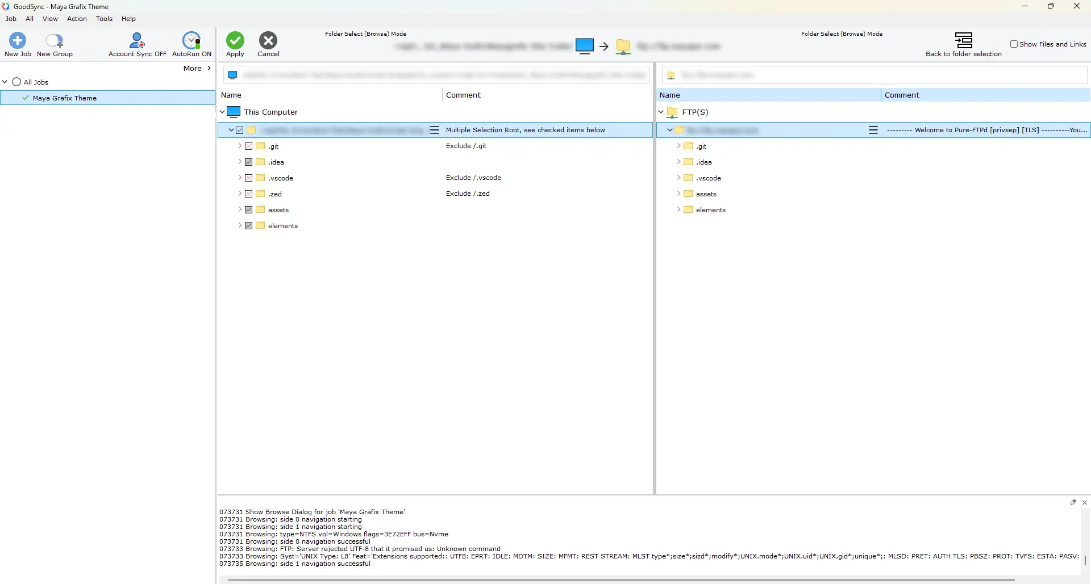
Task: Toggle checkbox for local elements folder
Action: pyautogui.click(x=248, y=225)
